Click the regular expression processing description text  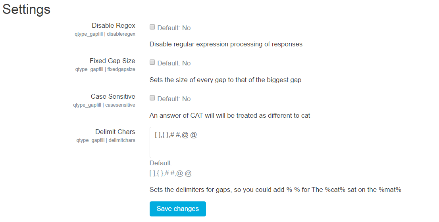click(226, 44)
